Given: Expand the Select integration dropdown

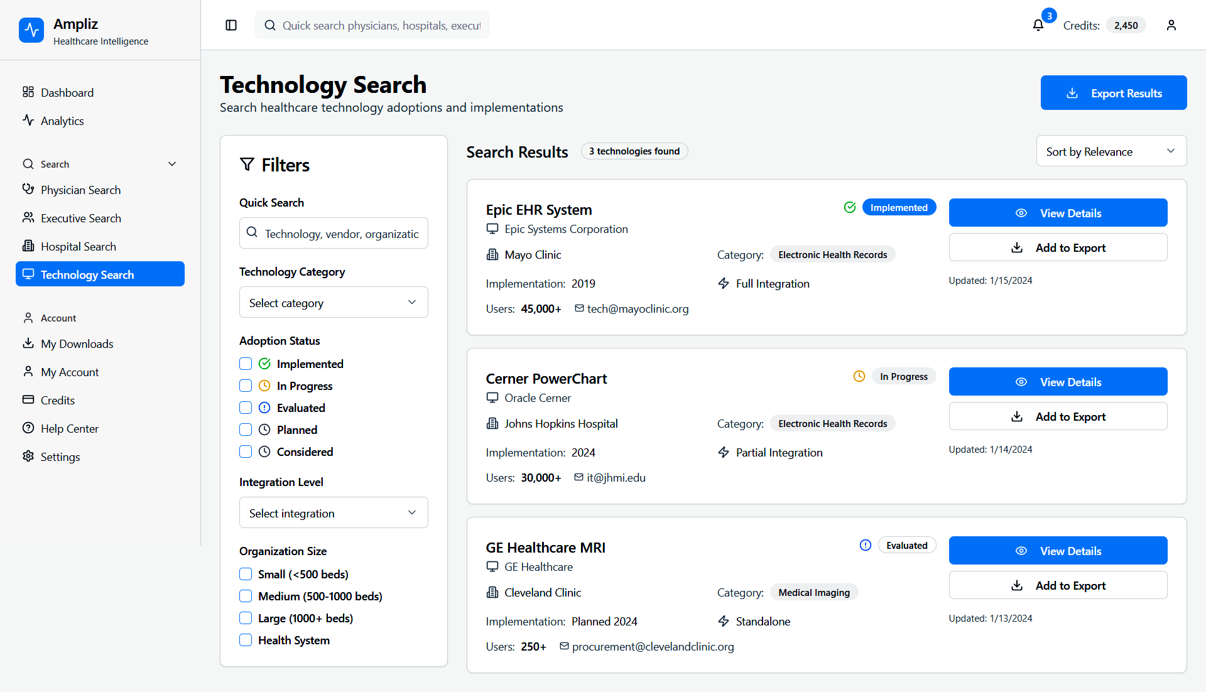Looking at the screenshot, I should 334,513.
